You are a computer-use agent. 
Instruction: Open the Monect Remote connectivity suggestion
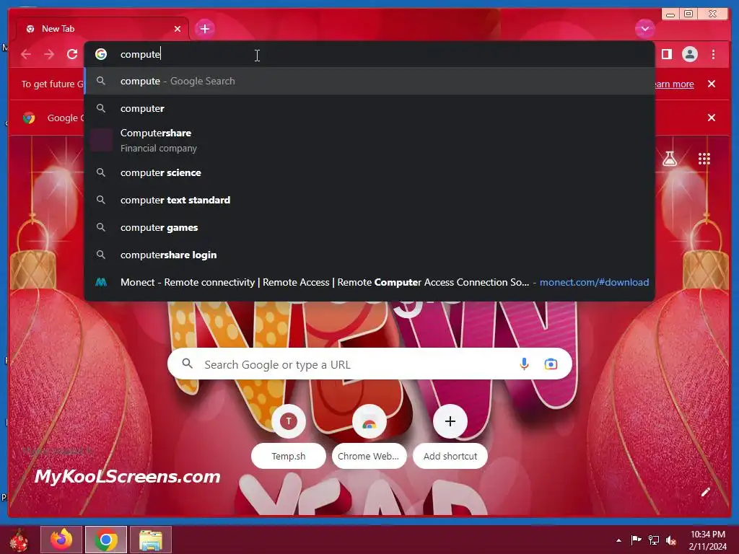coord(369,282)
